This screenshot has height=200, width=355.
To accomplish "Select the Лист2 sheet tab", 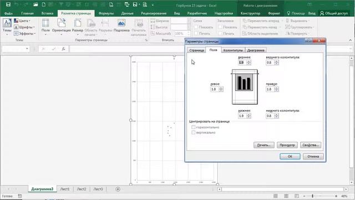I will 82,189.
